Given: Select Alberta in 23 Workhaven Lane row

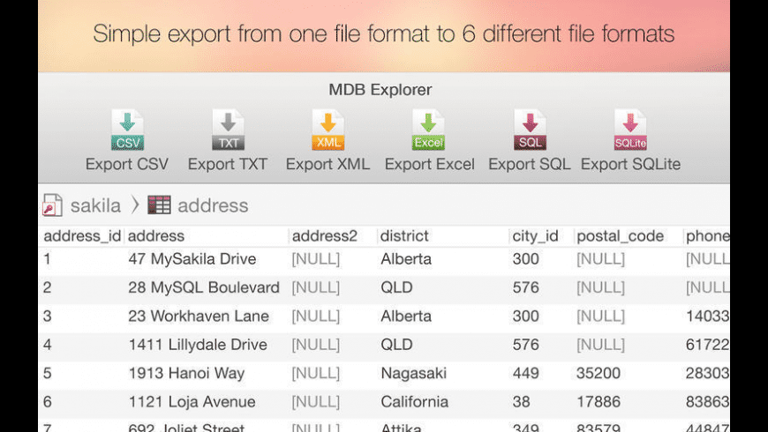Looking at the screenshot, I should point(406,316).
